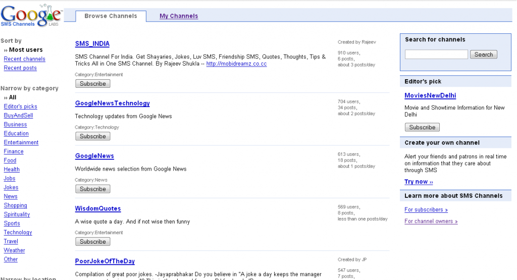Open the My Channels tab
Screen dimensions: 517x280
pyautogui.click(x=179, y=16)
